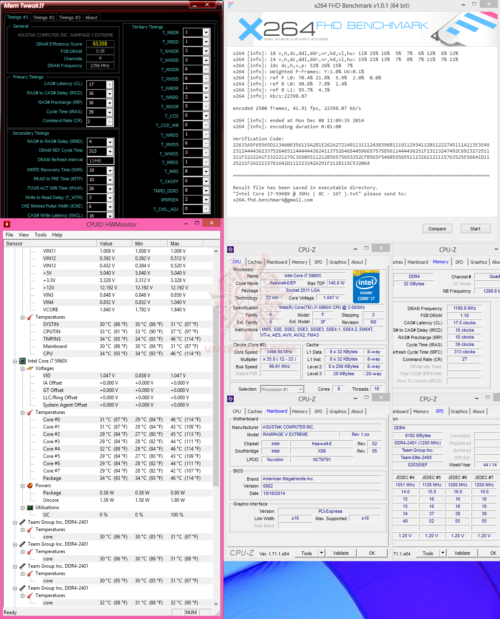Click OK in the CPU-Z Mainboard window
Screen dimensions: 500x619
tap(372, 553)
